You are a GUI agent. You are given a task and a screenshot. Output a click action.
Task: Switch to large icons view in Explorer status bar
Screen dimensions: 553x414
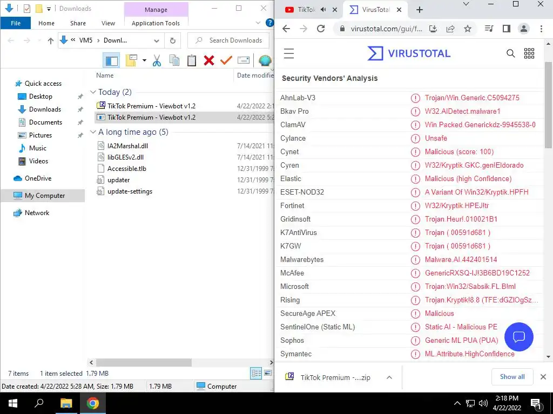coord(268,373)
